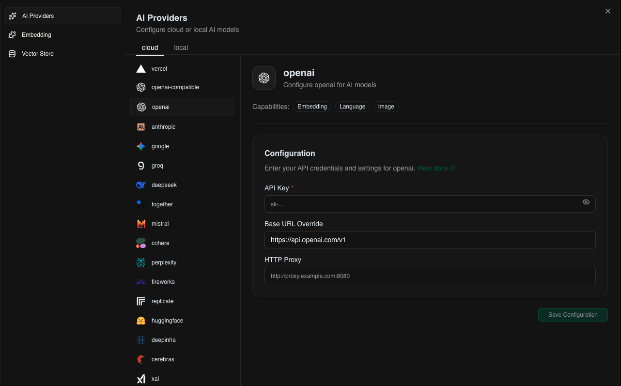Close the settings dialog with X
The width and height of the screenshot is (621, 386).
pos(608,11)
